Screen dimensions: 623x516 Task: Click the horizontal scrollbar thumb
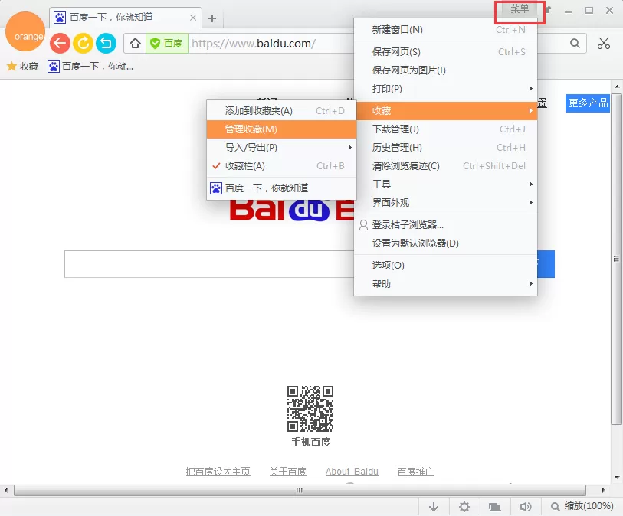click(300, 491)
